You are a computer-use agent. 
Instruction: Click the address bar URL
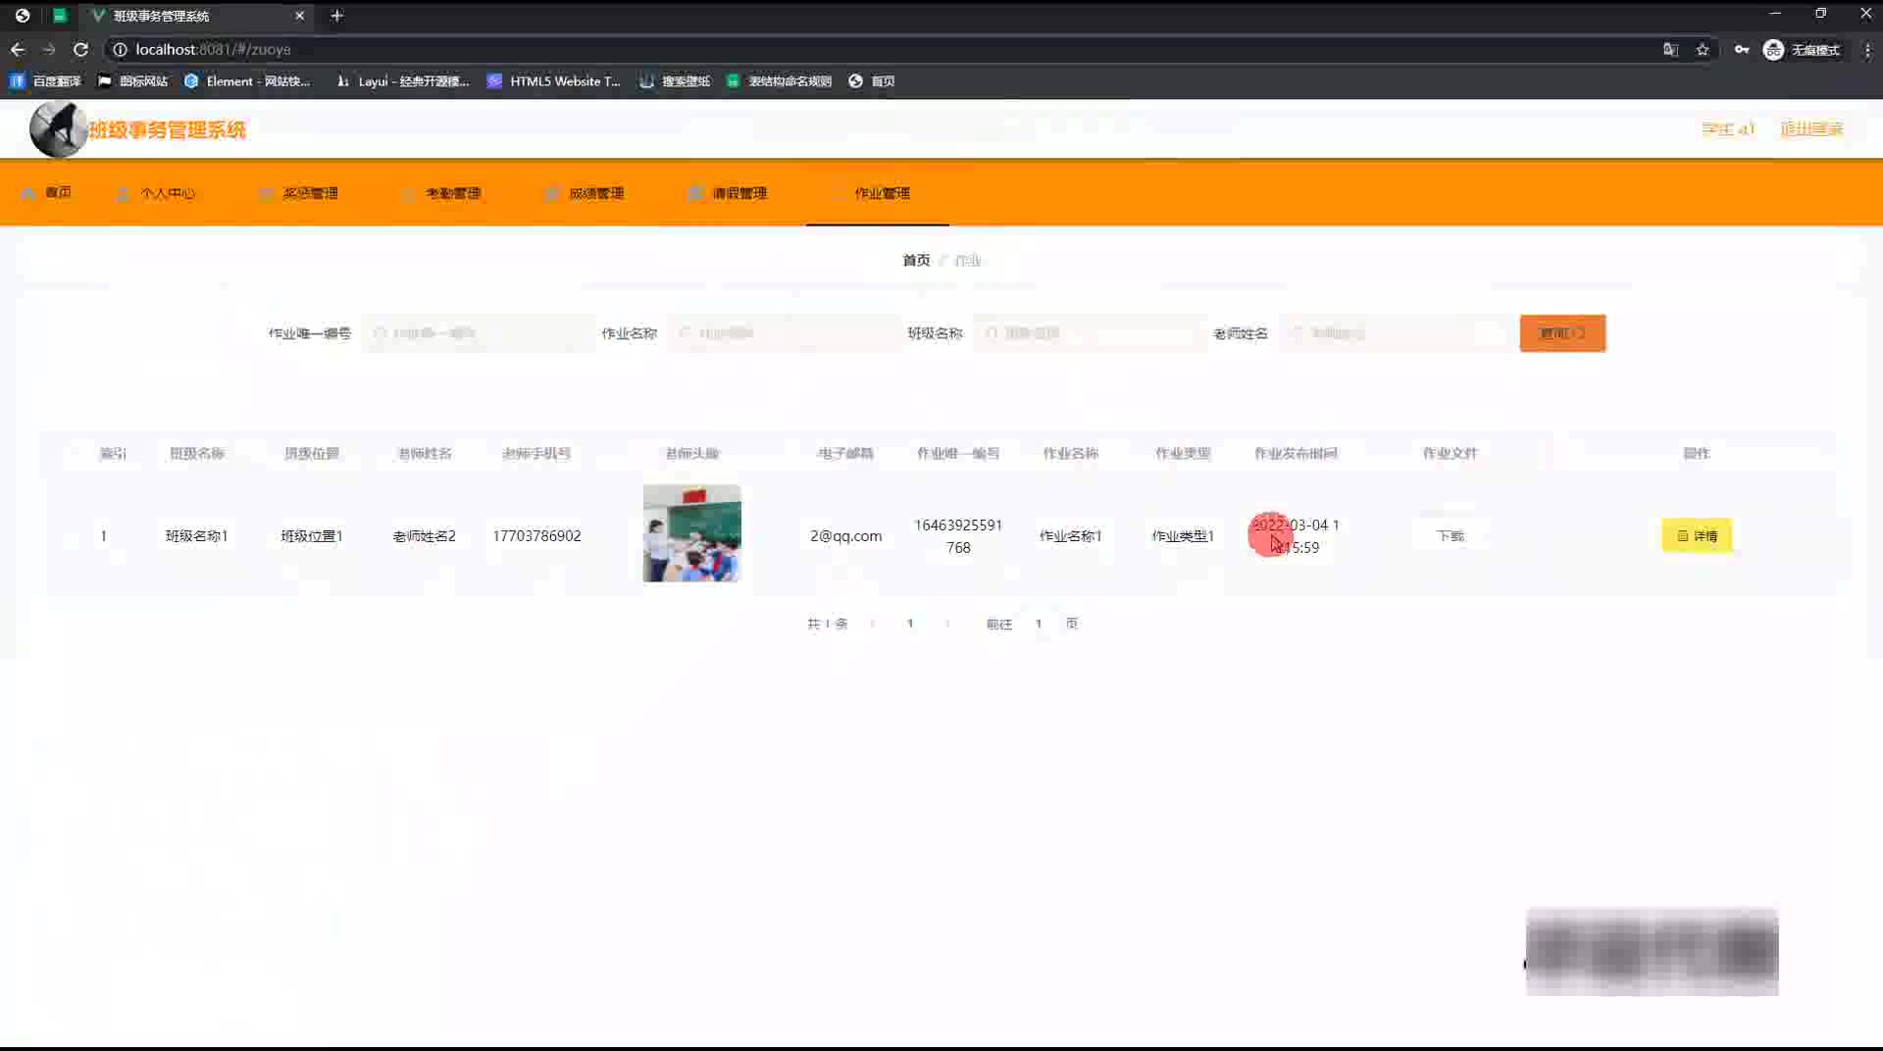pyautogui.click(x=213, y=49)
